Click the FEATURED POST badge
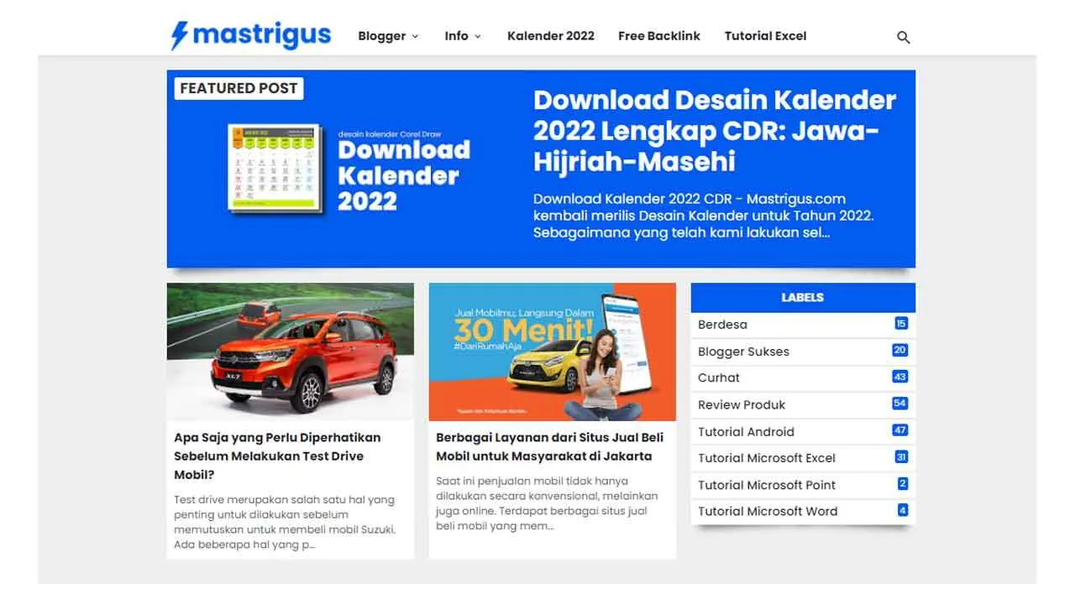Viewport: 1075px width, 604px height. (x=239, y=88)
